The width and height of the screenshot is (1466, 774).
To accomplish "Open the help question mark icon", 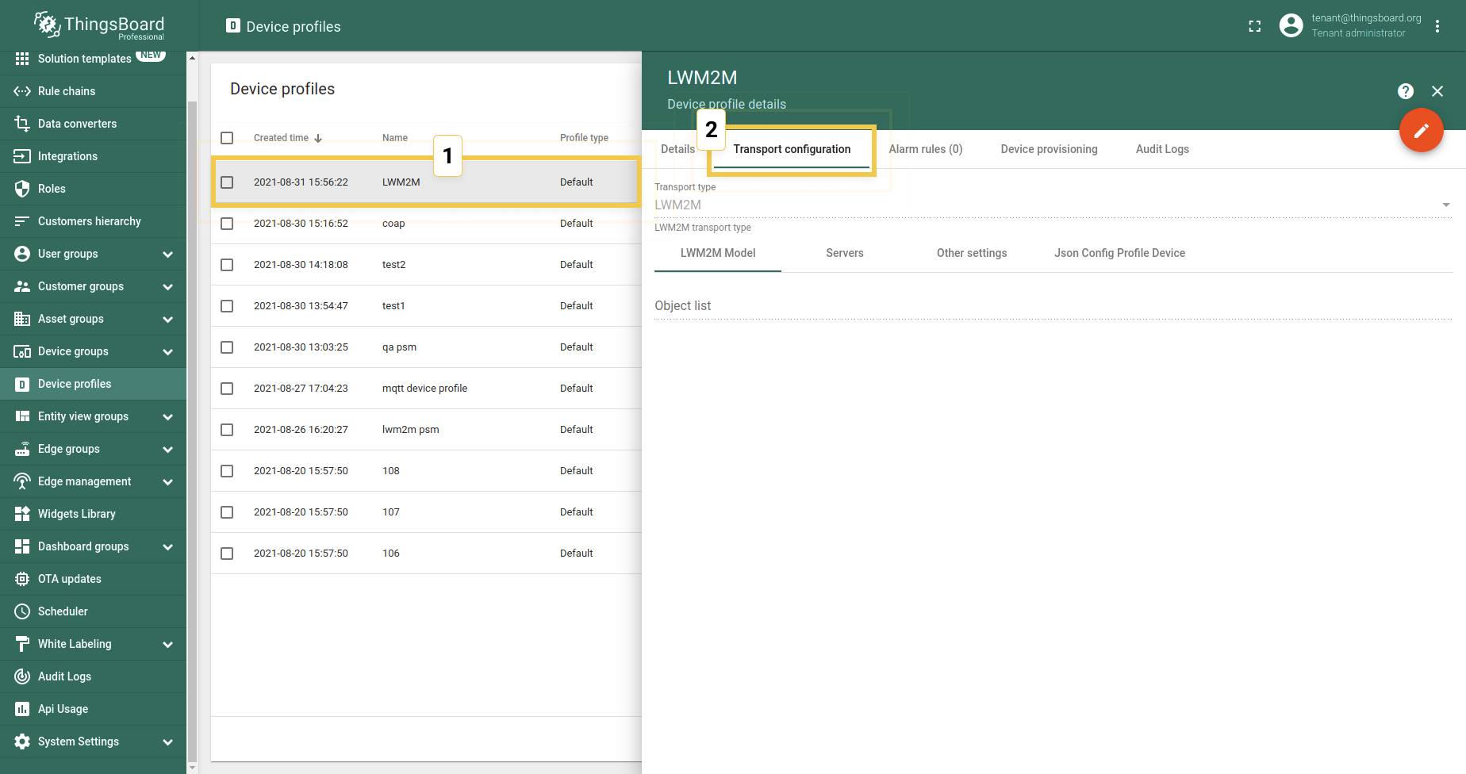I will click(x=1406, y=91).
